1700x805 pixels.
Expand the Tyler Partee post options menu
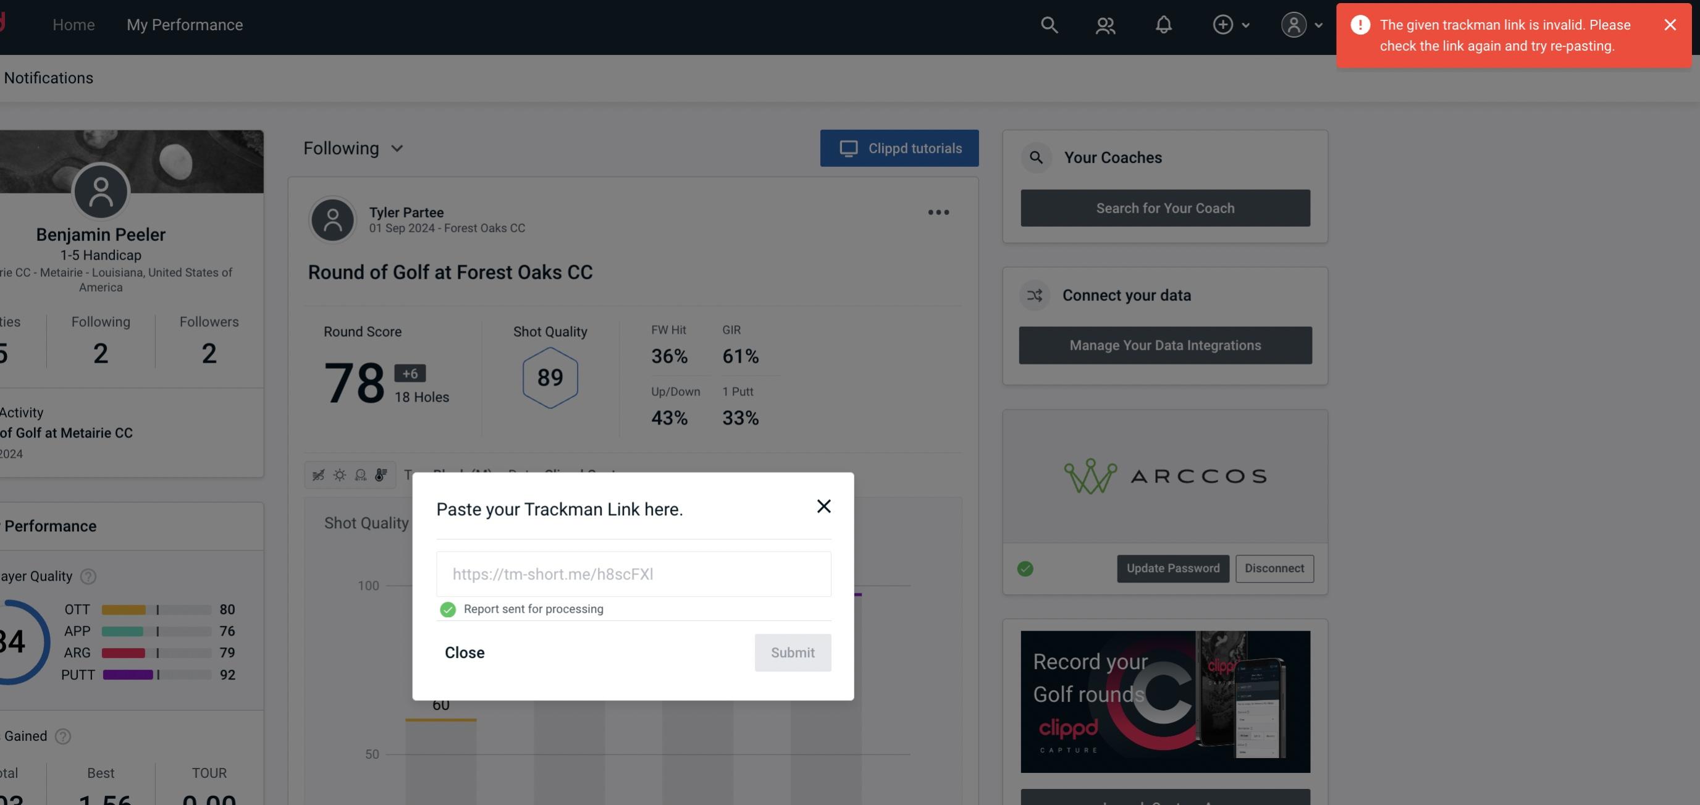[x=938, y=211]
